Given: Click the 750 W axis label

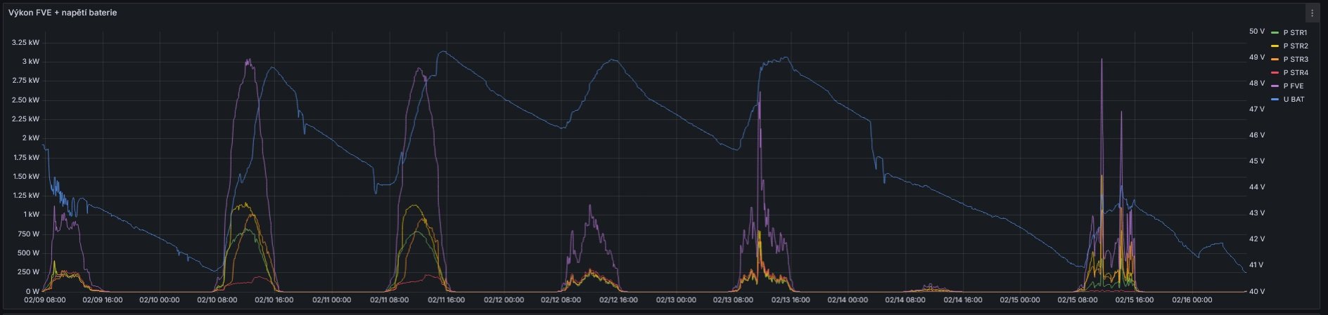Looking at the screenshot, I should (29, 234).
